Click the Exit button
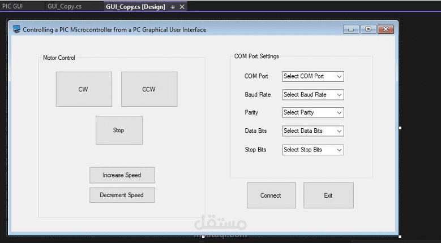The height and width of the screenshot is (244, 441). click(328, 195)
